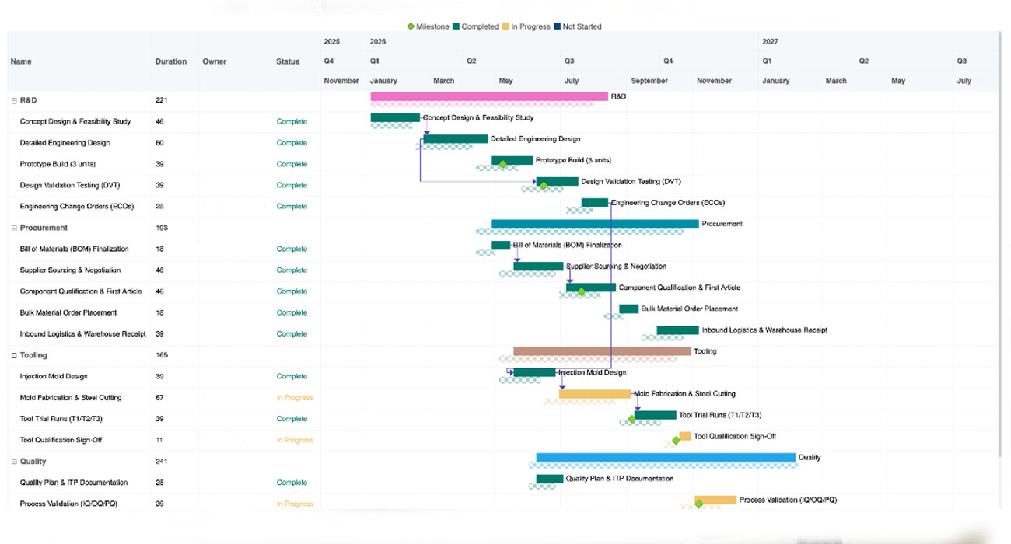This screenshot has height=544, width=1011.
Task: Click the green Milestone diamond in the legend
Action: [411, 26]
